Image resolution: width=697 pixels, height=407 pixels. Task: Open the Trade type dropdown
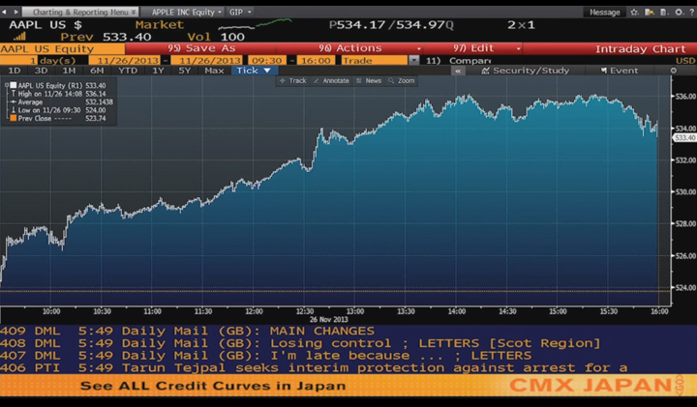[x=413, y=60]
